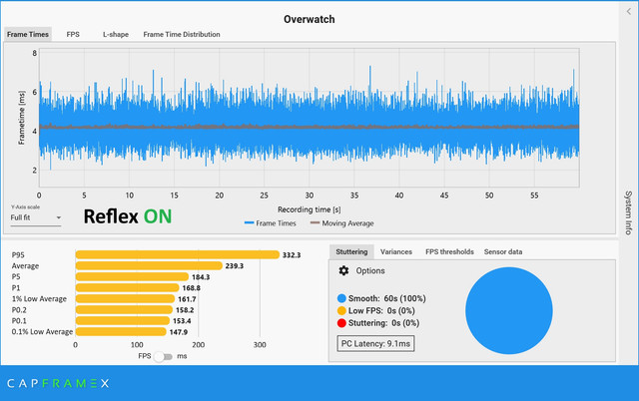Open the Frame Time Distribution tab
This screenshot has width=639, height=401.
click(x=182, y=34)
